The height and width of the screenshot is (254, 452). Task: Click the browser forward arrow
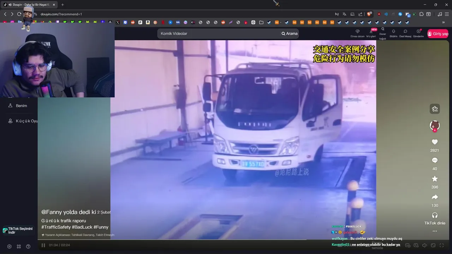tap(12, 14)
